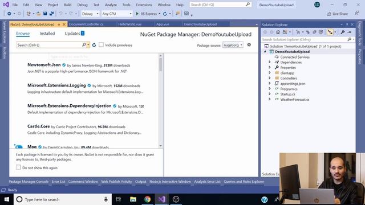365x205 pixels.
Task: Open the Any CPU platform dropdown
Action: 117,14
